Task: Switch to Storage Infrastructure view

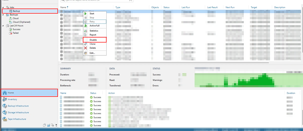Action: click(29, 112)
